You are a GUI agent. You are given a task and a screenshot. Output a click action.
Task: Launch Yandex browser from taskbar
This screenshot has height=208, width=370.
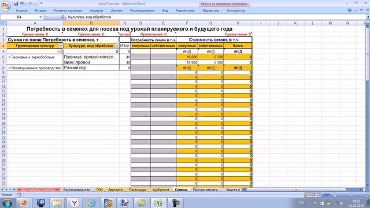point(75,203)
